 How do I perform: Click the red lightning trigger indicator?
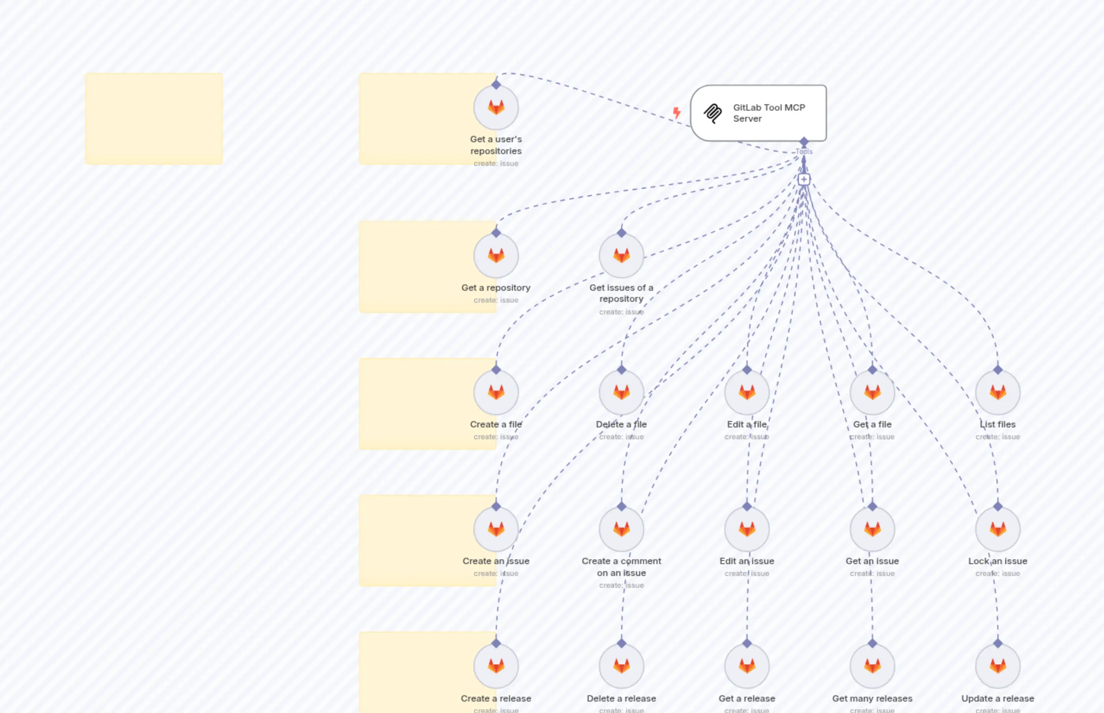[677, 112]
